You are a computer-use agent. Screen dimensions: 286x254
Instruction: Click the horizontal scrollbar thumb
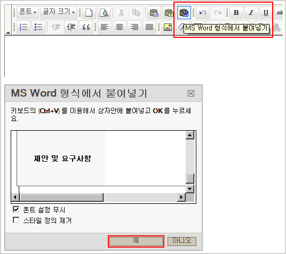[x=61, y=197]
